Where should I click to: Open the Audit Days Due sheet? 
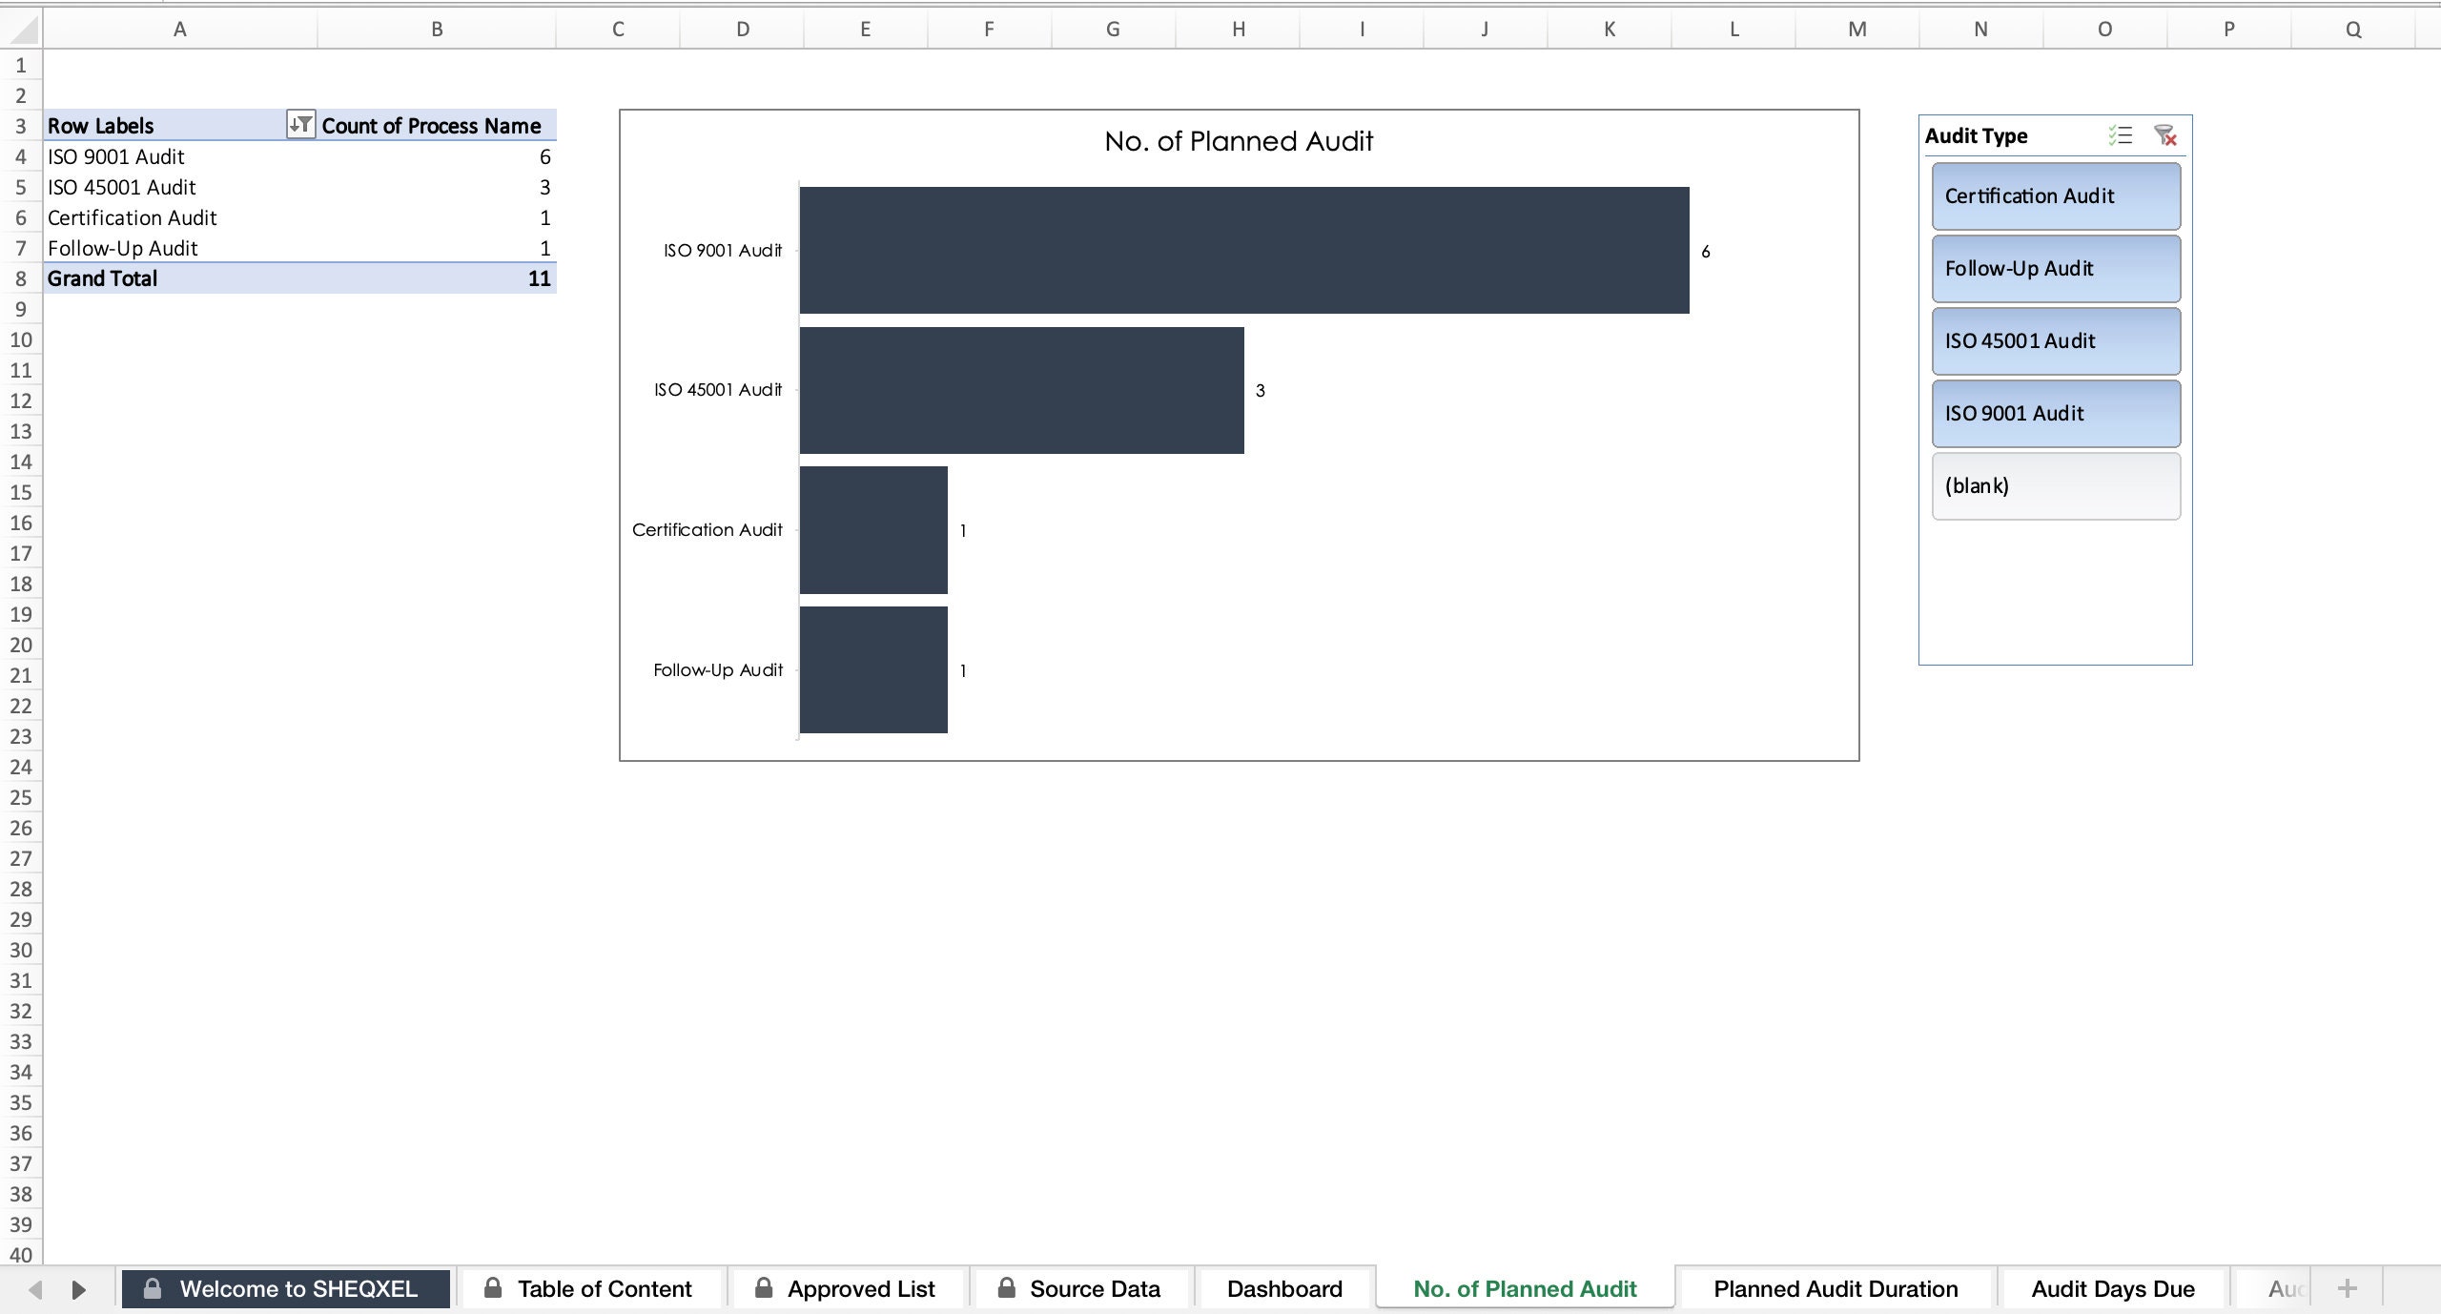[x=2113, y=1289]
